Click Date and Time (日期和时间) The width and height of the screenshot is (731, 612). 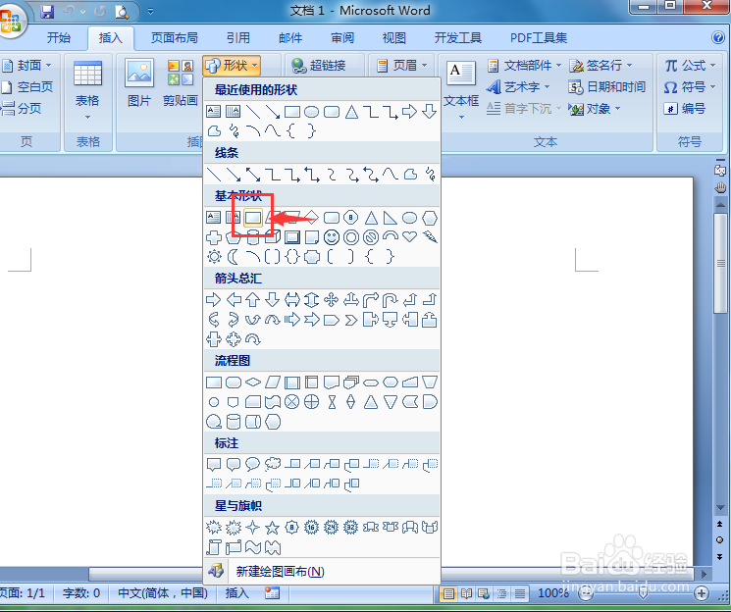tap(607, 86)
